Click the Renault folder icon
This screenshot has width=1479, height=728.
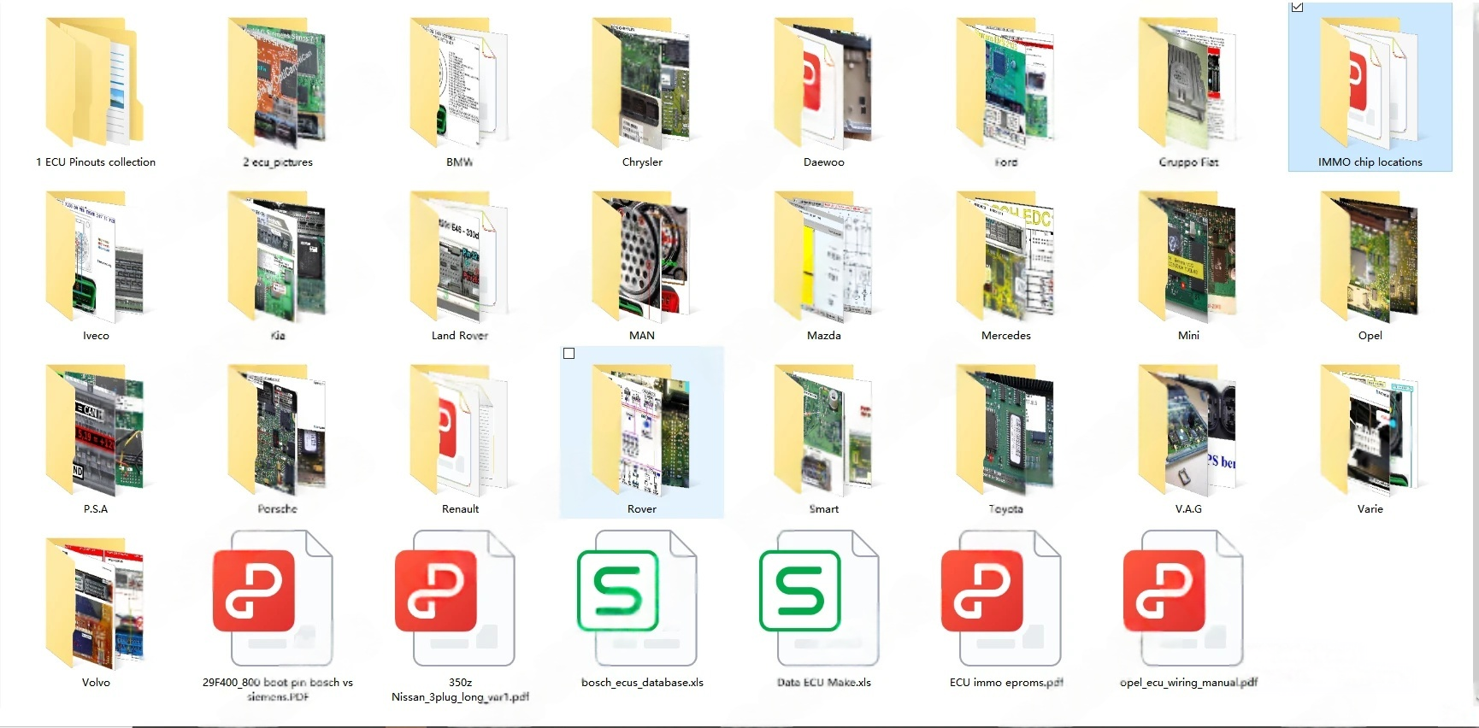[x=460, y=430]
